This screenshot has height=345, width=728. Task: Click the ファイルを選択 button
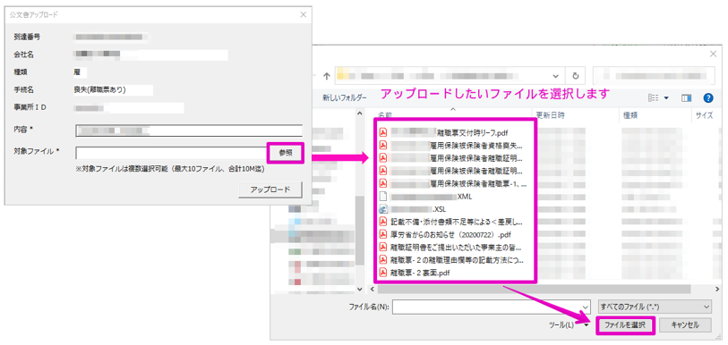pyautogui.click(x=625, y=325)
